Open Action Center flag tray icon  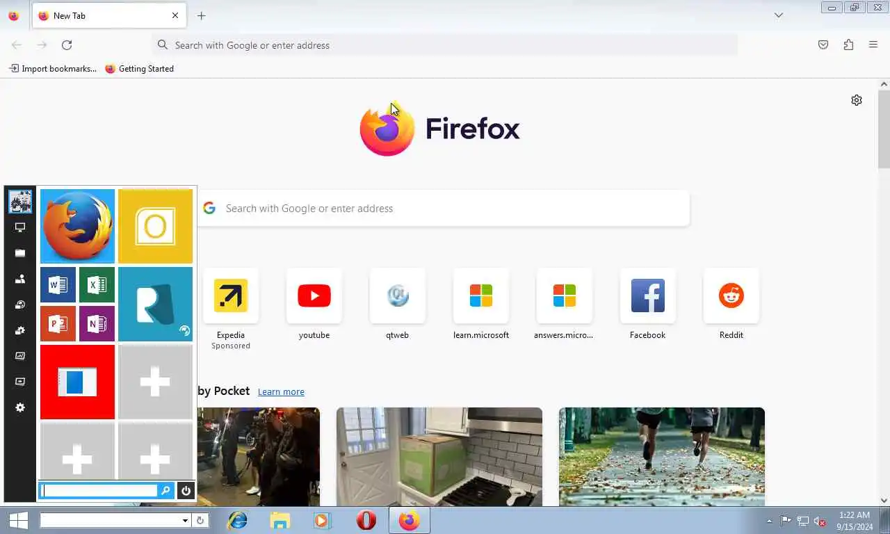click(x=786, y=521)
